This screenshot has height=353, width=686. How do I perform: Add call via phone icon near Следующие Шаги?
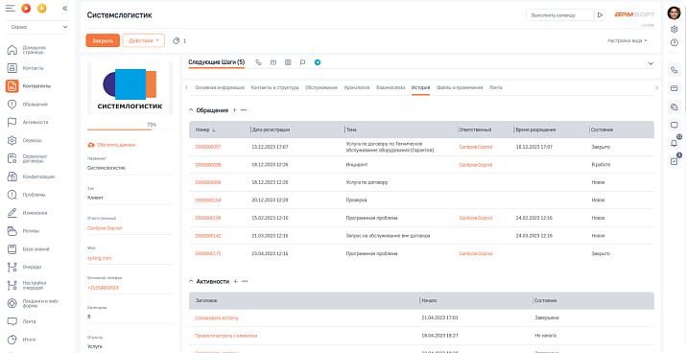(258, 62)
